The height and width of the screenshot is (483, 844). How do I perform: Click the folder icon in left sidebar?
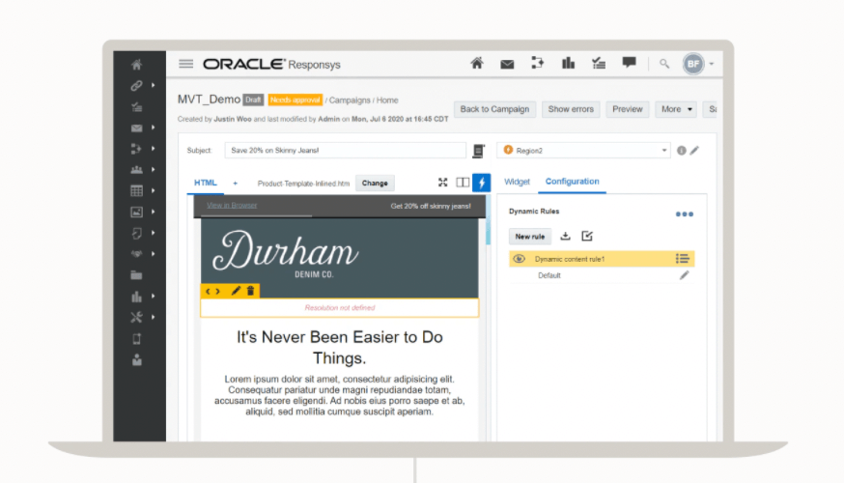pyautogui.click(x=137, y=275)
